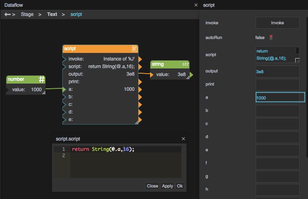Click the f property field
This screenshot has height=199, width=308.
277,163
